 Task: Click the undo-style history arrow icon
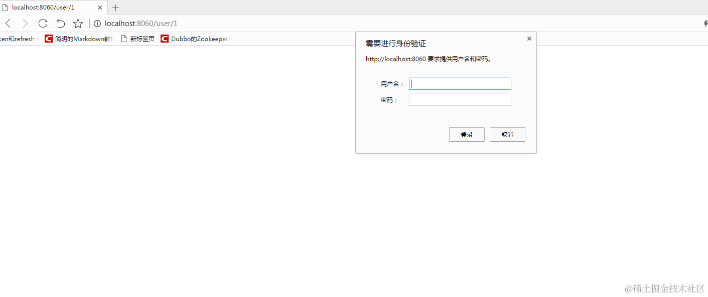(x=60, y=23)
